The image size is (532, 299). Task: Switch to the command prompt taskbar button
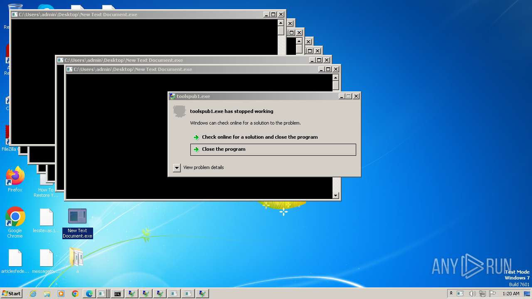(x=118, y=294)
